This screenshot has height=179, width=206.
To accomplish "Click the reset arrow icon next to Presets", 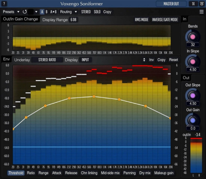I will point(25,12).
